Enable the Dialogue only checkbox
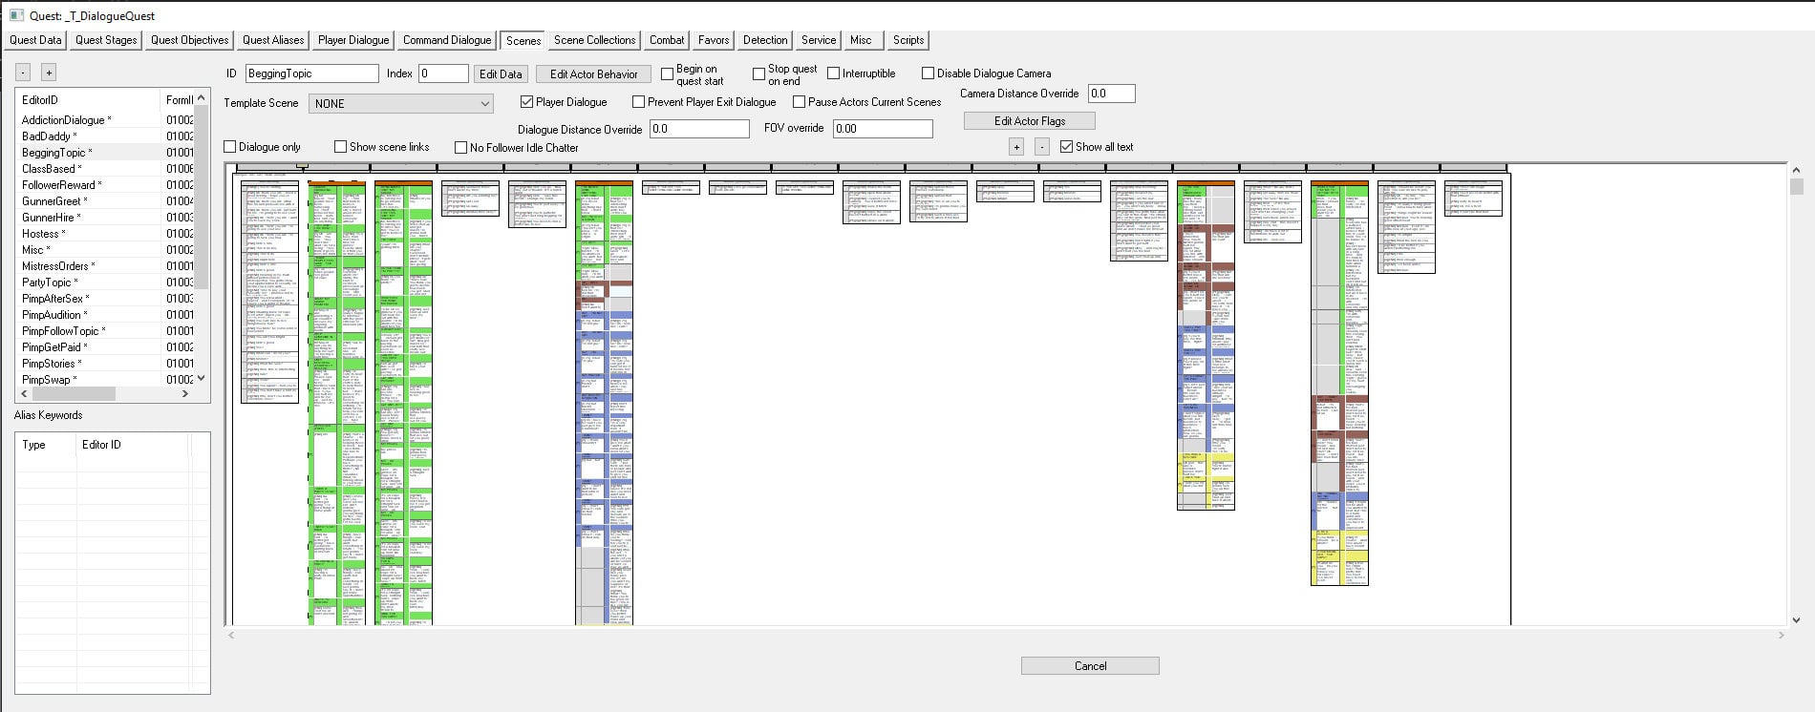 (230, 147)
